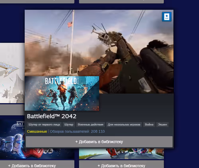This screenshot has width=199, height=168.
Task: Open the white fantasy game artwork
Action: tap(12, 73)
